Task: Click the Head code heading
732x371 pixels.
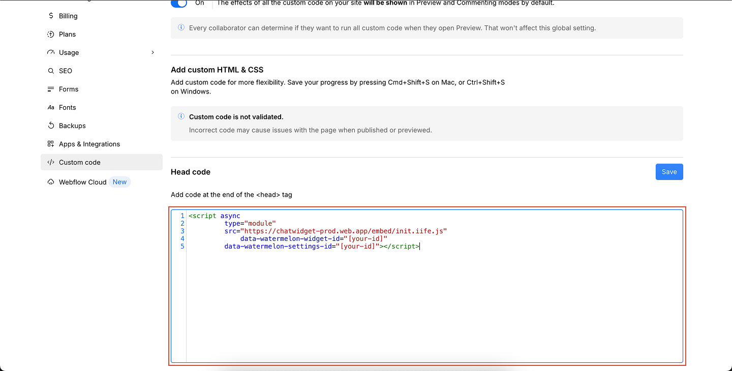Action: (x=191, y=172)
